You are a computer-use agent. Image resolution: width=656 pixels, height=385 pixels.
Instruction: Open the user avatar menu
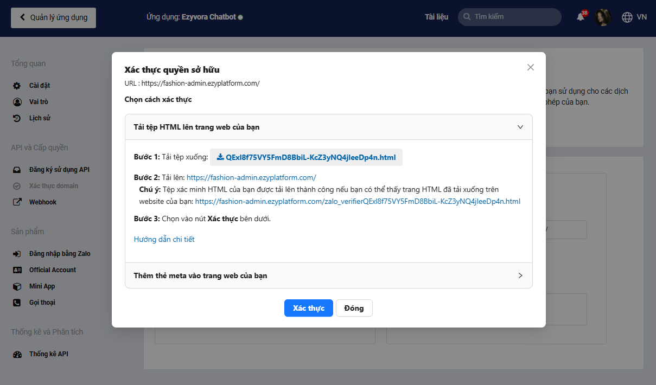coord(603,17)
